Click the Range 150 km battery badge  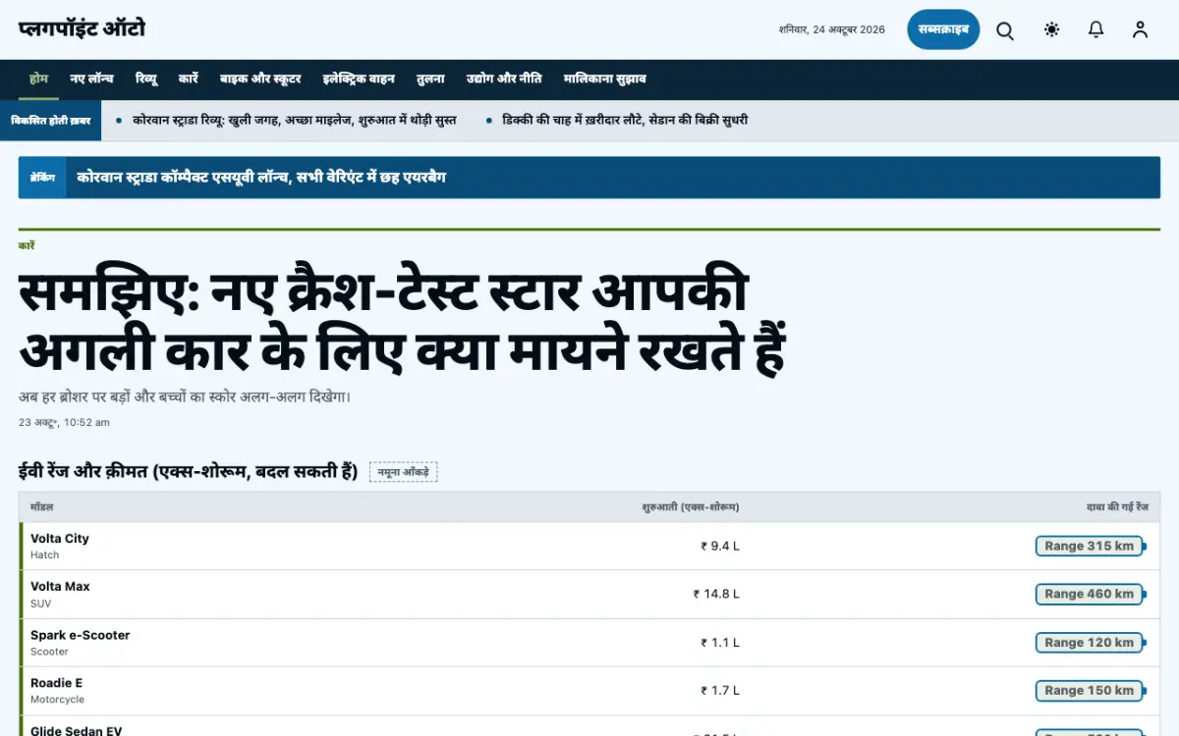[1090, 691]
